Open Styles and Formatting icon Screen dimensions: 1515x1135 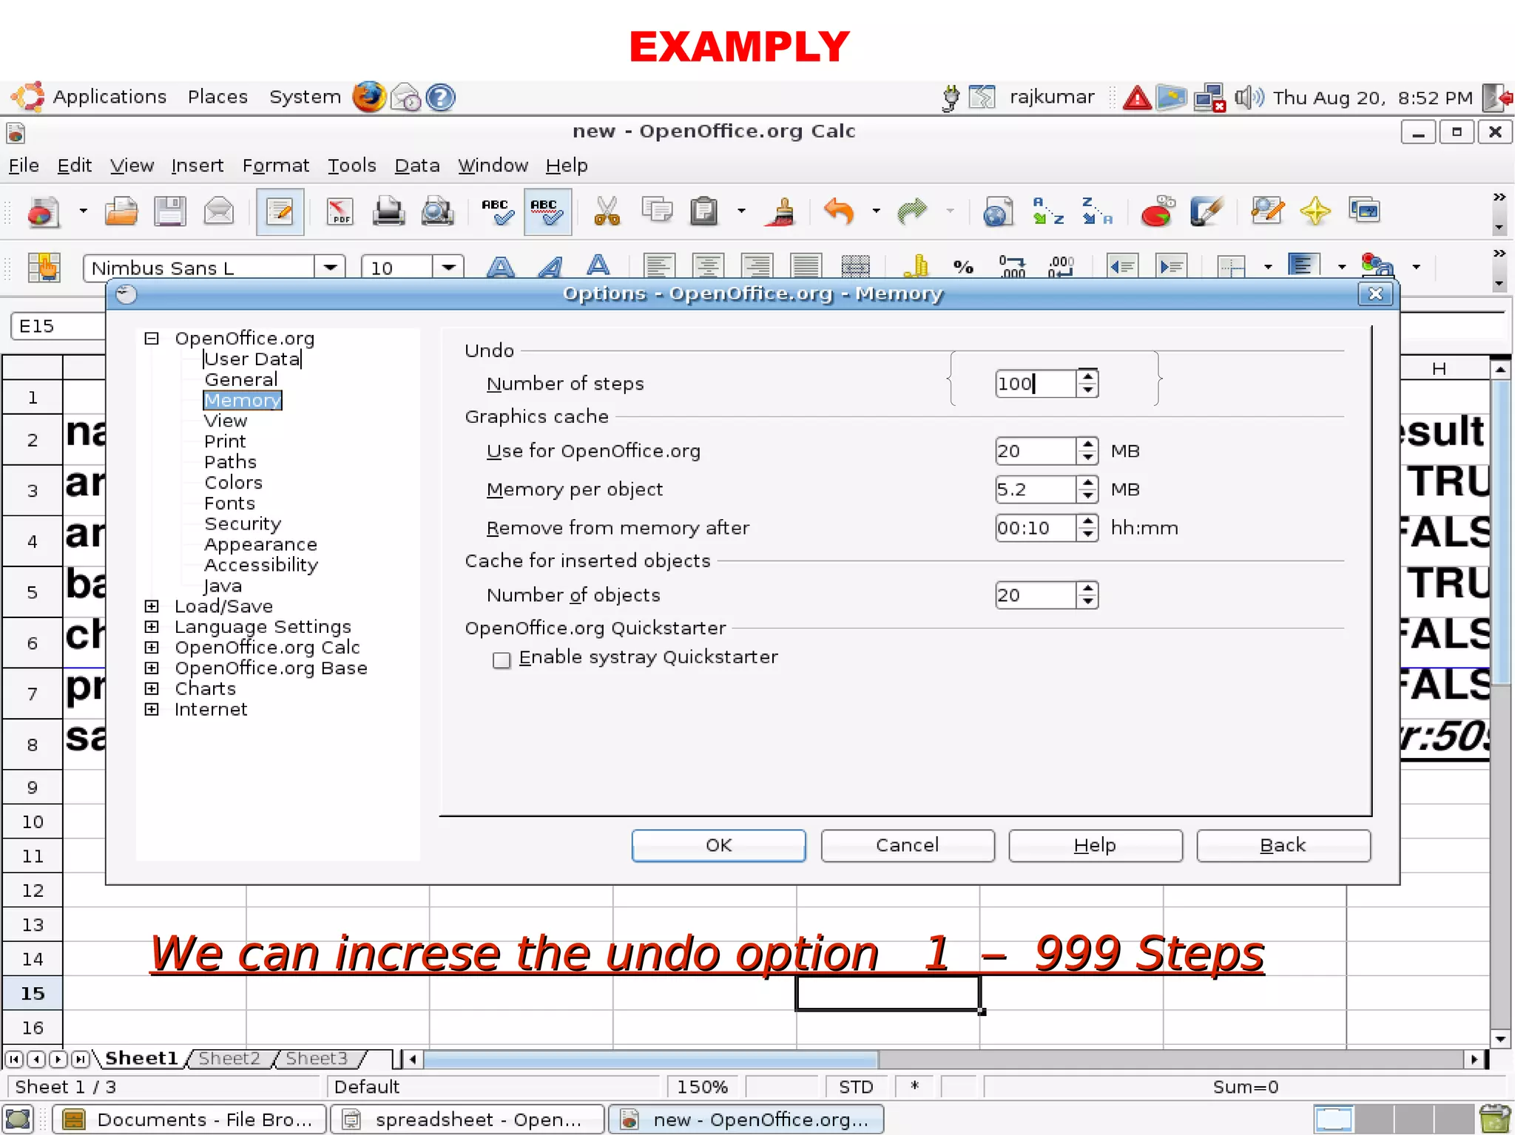click(x=45, y=267)
